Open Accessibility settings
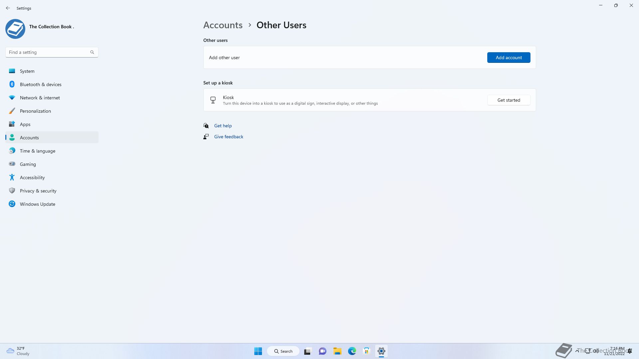 (x=52, y=178)
